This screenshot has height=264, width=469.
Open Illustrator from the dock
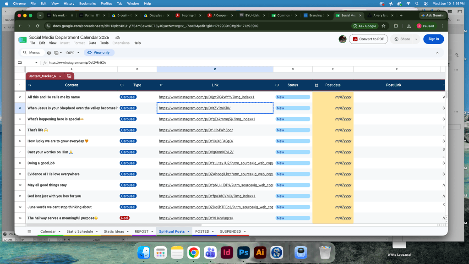click(x=260, y=253)
